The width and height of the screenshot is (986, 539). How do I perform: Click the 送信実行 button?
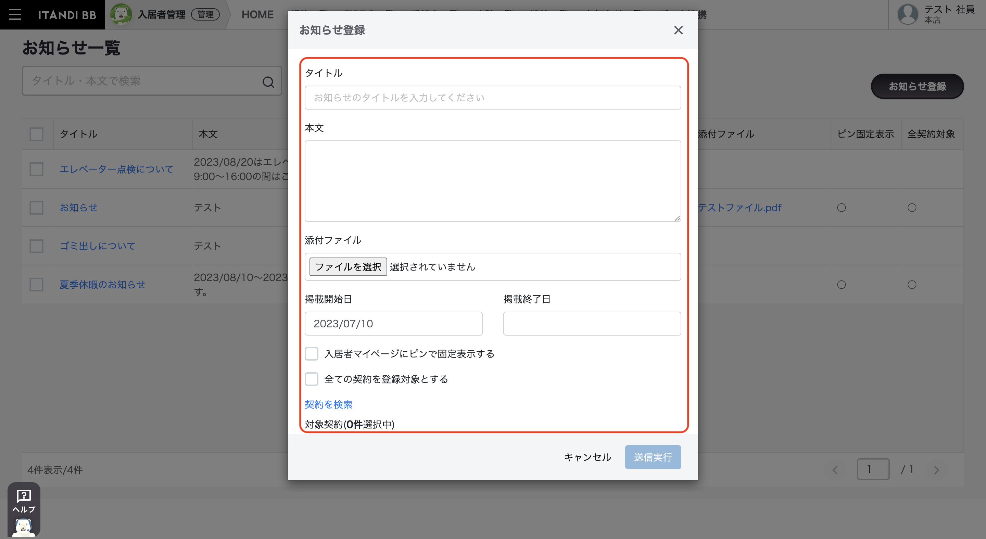pos(653,457)
